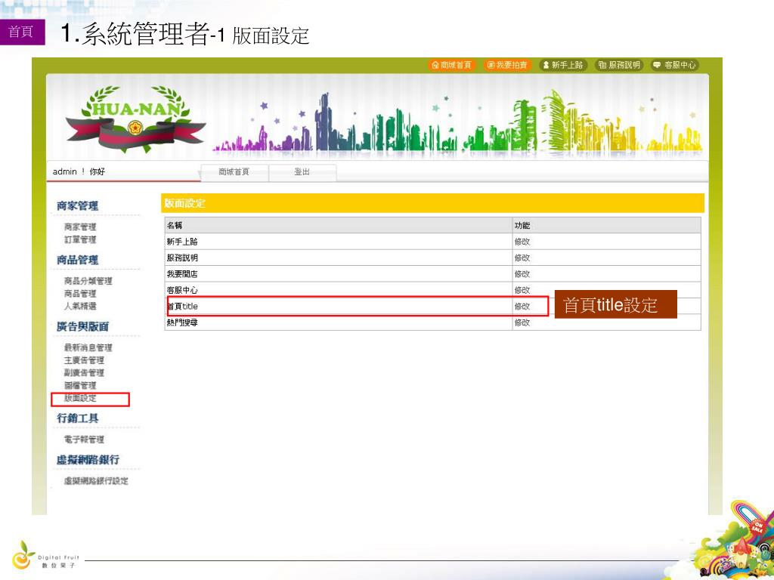Open 我要拍賣 in the top bar
This screenshot has width=774, height=580.
[507, 66]
